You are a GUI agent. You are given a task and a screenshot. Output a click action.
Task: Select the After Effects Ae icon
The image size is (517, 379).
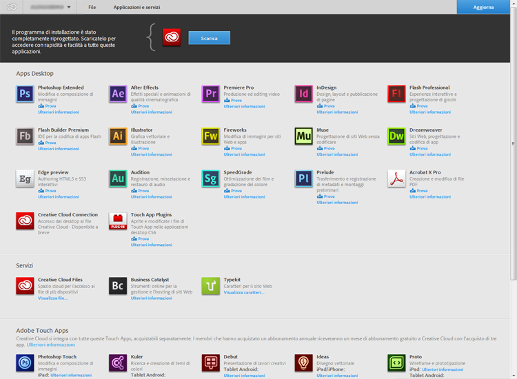(118, 94)
